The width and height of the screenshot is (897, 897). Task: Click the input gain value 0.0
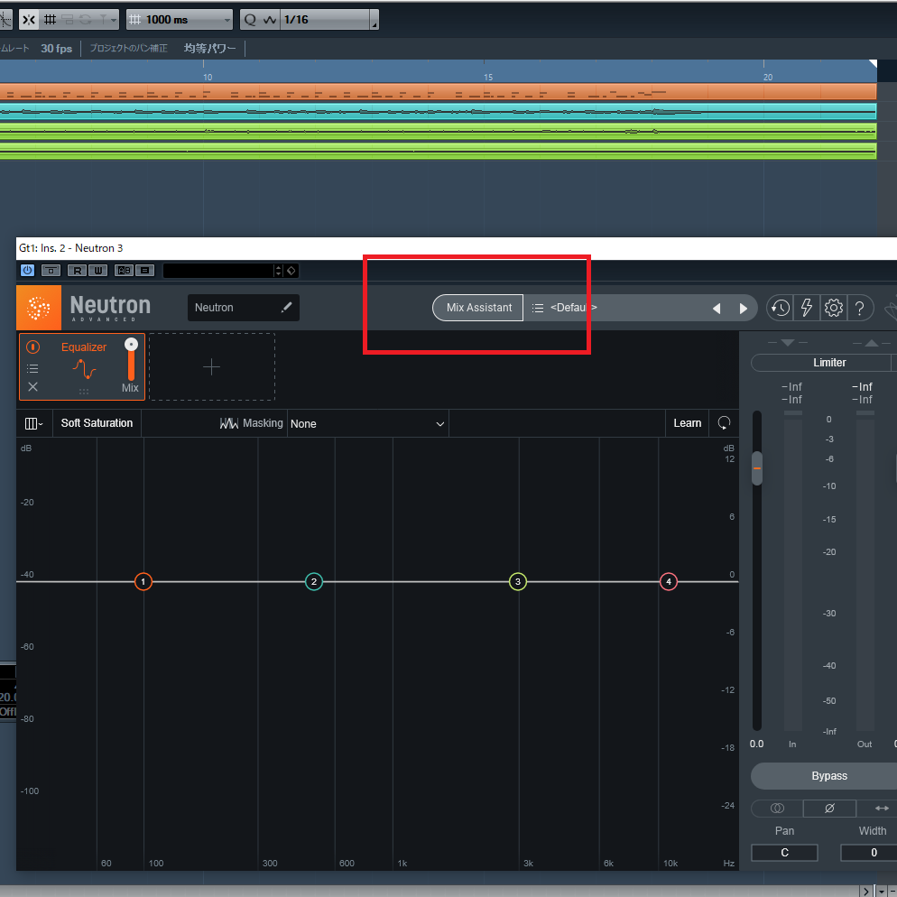(756, 744)
